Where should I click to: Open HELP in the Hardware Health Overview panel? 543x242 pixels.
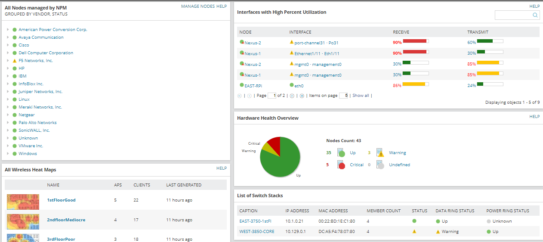pos(534,116)
